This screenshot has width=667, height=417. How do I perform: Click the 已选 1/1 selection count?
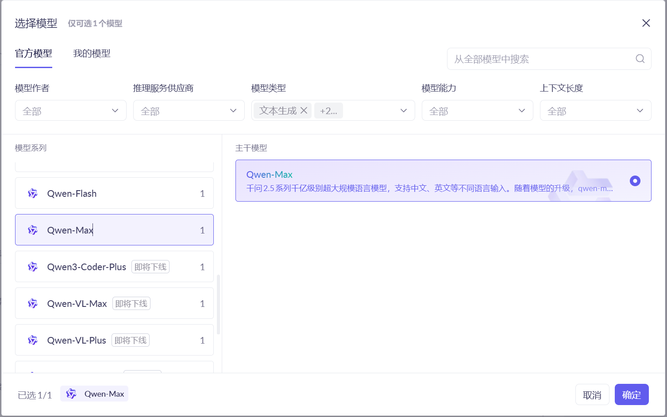[35, 395]
